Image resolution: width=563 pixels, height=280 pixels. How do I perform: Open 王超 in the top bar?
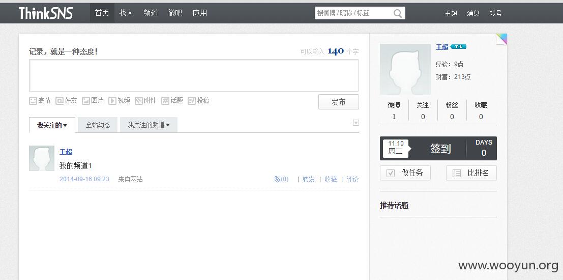[451, 14]
